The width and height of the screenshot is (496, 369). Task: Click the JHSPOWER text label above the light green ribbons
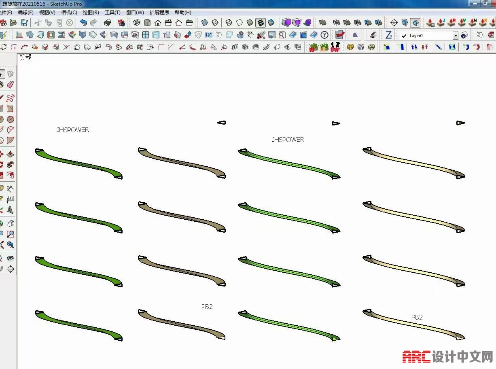pos(288,140)
